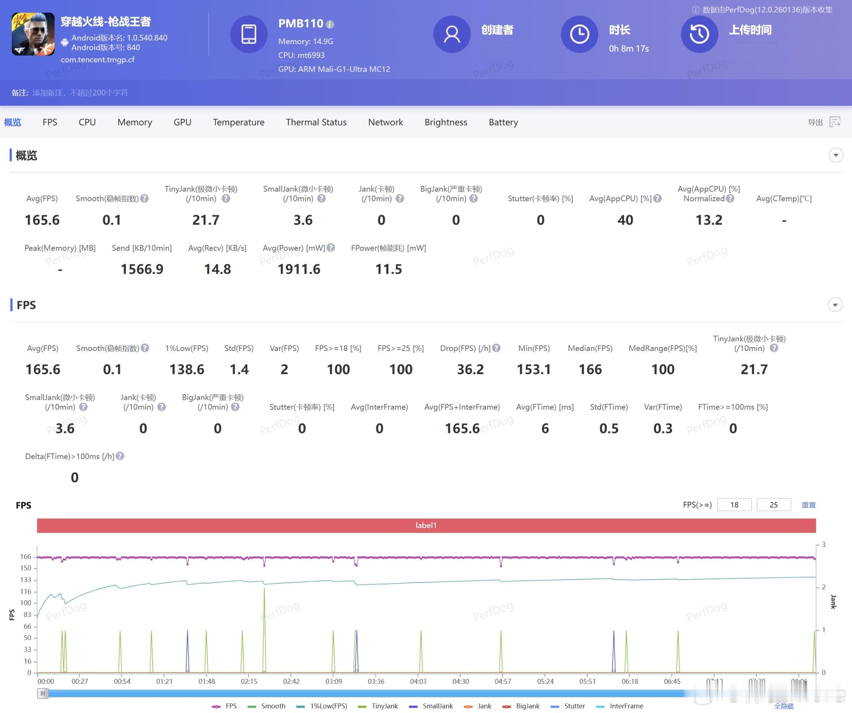Click the 导出 export button

815,122
